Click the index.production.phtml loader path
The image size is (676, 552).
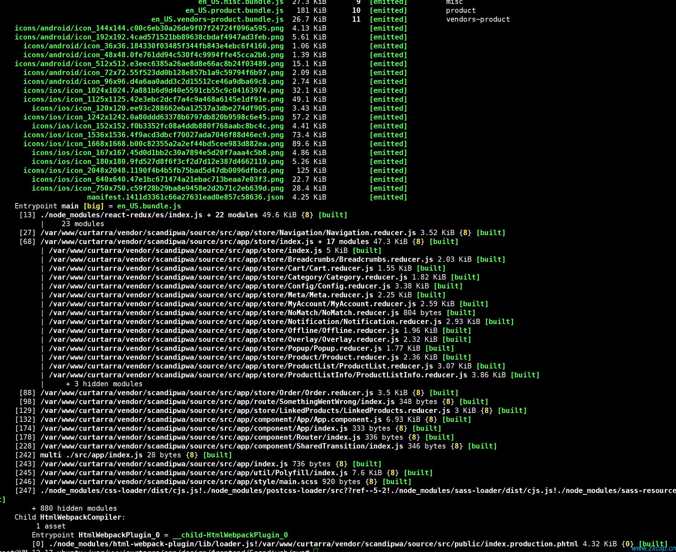(314, 544)
